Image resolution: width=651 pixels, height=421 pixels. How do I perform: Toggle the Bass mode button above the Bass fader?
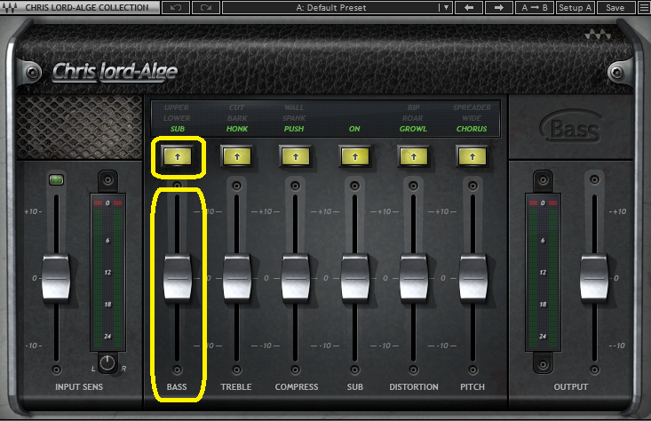pos(178,157)
